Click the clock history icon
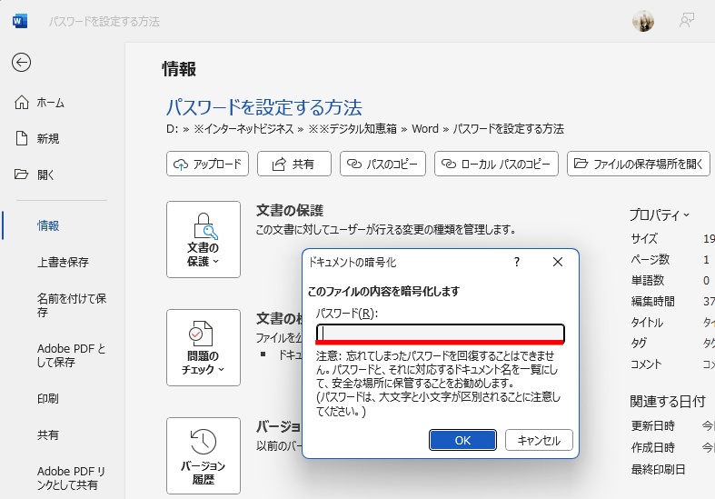 tap(203, 442)
